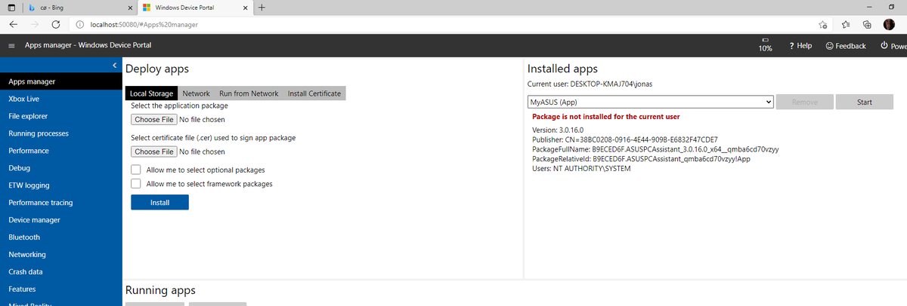Click Start to launch MyASUS app
The height and width of the screenshot is (306, 907).
pos(865,102)
